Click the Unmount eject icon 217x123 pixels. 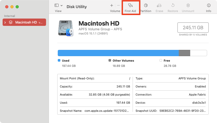[188, 5]
